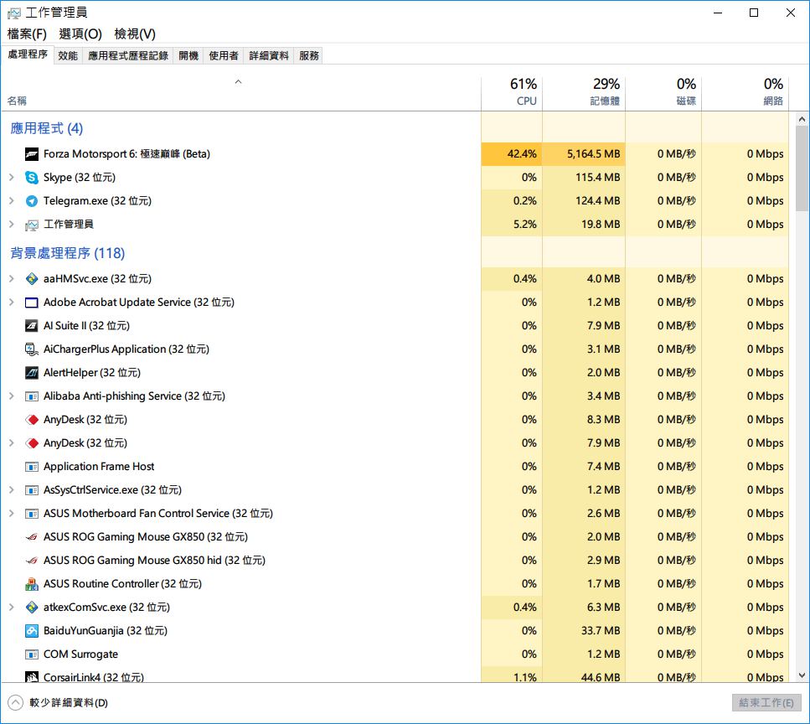Click the Telegram.exe process icon
The height and width of the screenshot is (724, 810).
pyautogui.click(x=32, y=201)
